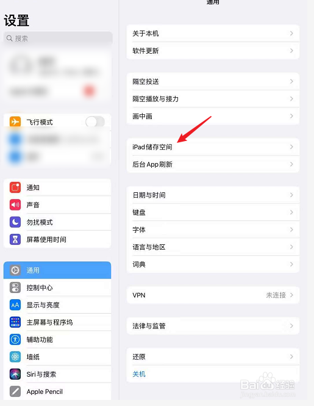The width and height of the screenshot is (314, 406).
Task: Tap the hourglass 屏幕使用时间 icon
Action: tap(15, 239)
